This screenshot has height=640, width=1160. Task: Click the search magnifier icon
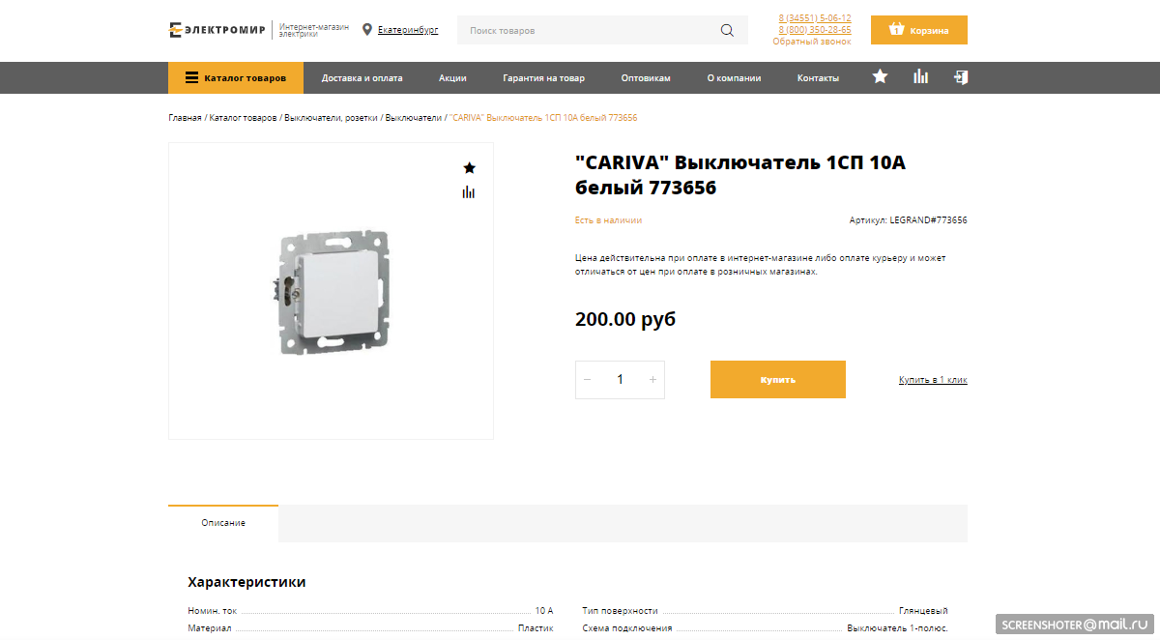point(727,30)
